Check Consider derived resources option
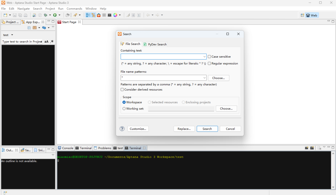The image size is (336, 195). (122, 90)
